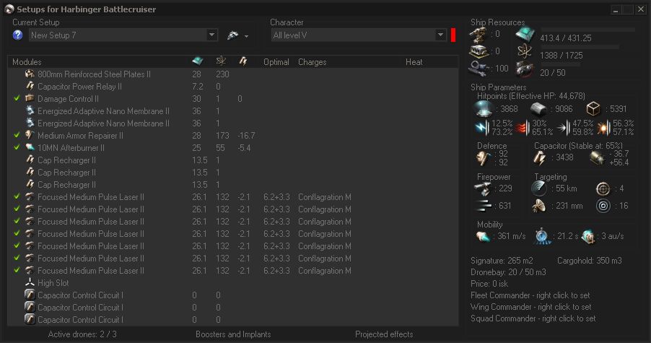The image size is (651, 343).
Task: Click the capacitor column header icon
Action: pyautogui.click(x=243, y=61)
